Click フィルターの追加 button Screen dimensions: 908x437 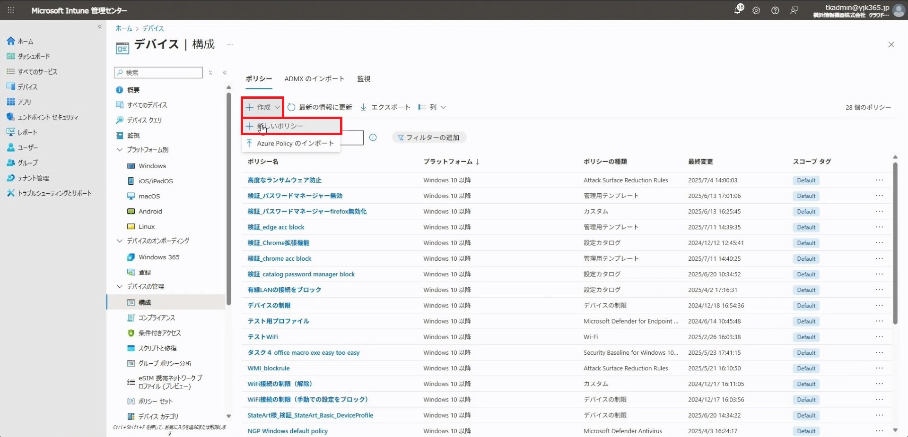(429, 137)
